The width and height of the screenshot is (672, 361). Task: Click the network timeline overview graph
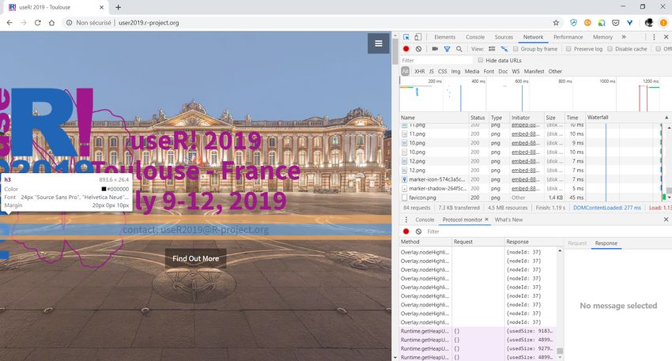536,95
